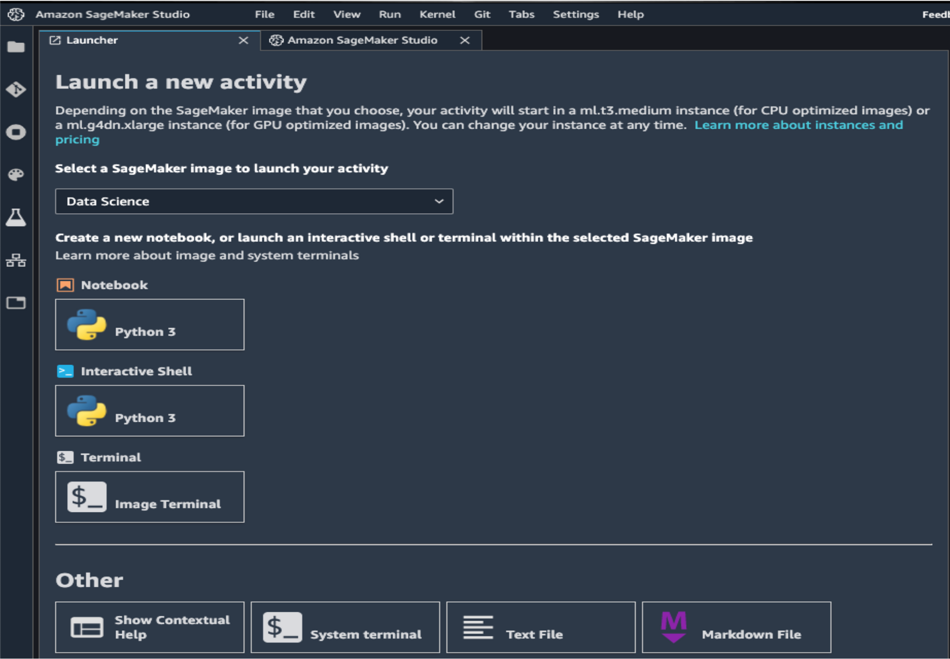
Task: Open the Settings menu
Action: 575,15
